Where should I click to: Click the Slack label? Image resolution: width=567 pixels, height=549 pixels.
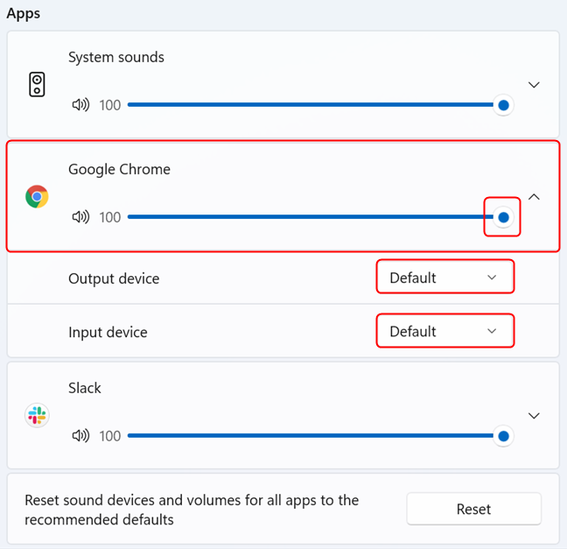coord(85,388)
